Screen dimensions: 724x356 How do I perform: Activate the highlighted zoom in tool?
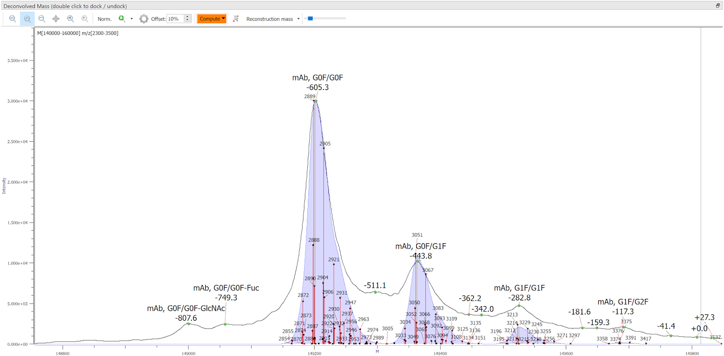click(27, 19)
